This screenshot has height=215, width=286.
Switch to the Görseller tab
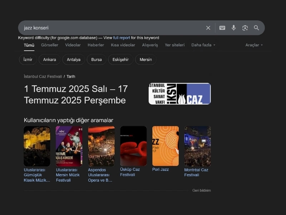49,45
